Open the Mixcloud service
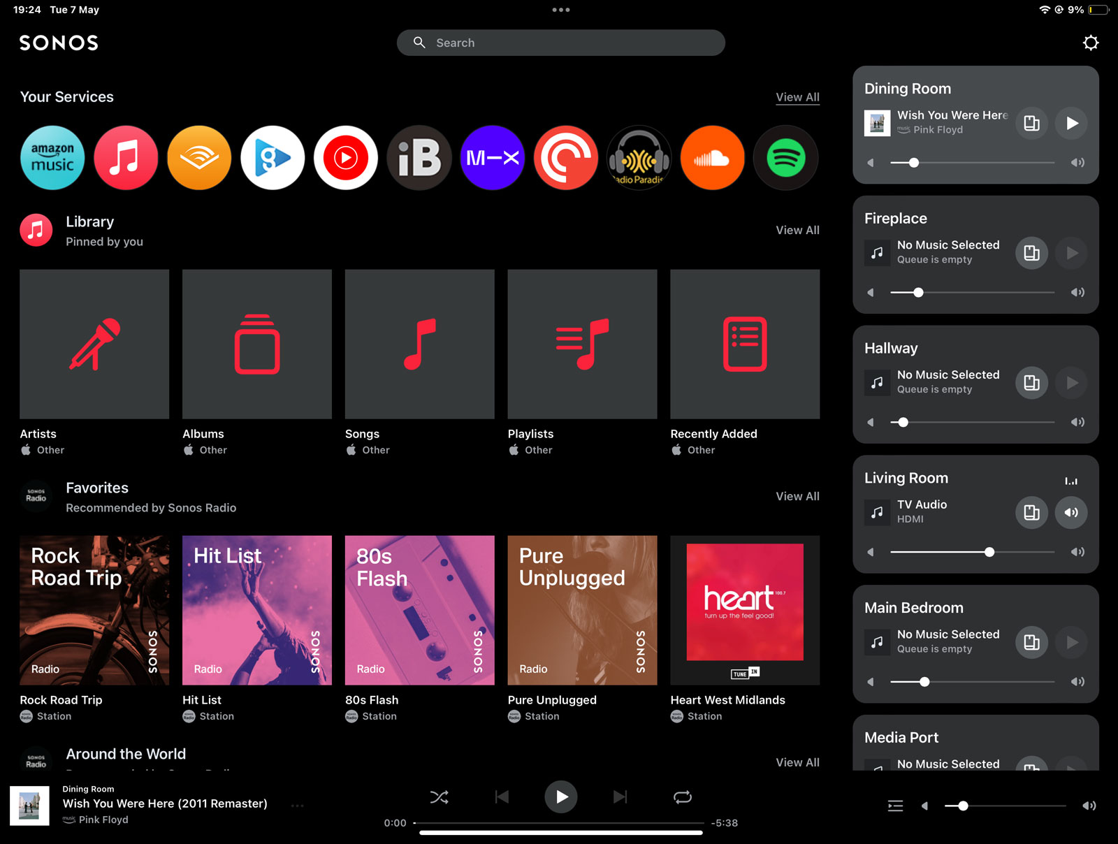 (x=493, y=158)
